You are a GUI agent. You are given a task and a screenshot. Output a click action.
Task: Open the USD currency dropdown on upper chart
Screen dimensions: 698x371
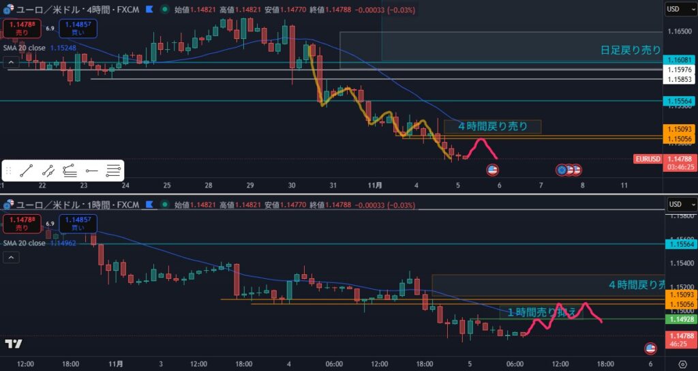point(680,10)
